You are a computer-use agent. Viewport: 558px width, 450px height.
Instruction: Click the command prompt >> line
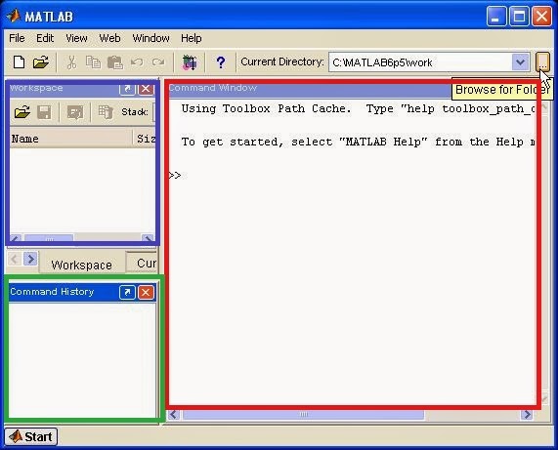tap(175, 176)
